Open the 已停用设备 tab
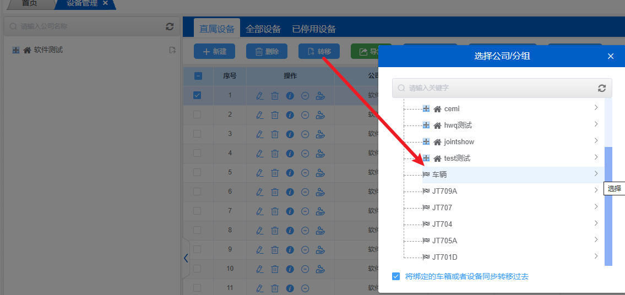 [314, 29]
